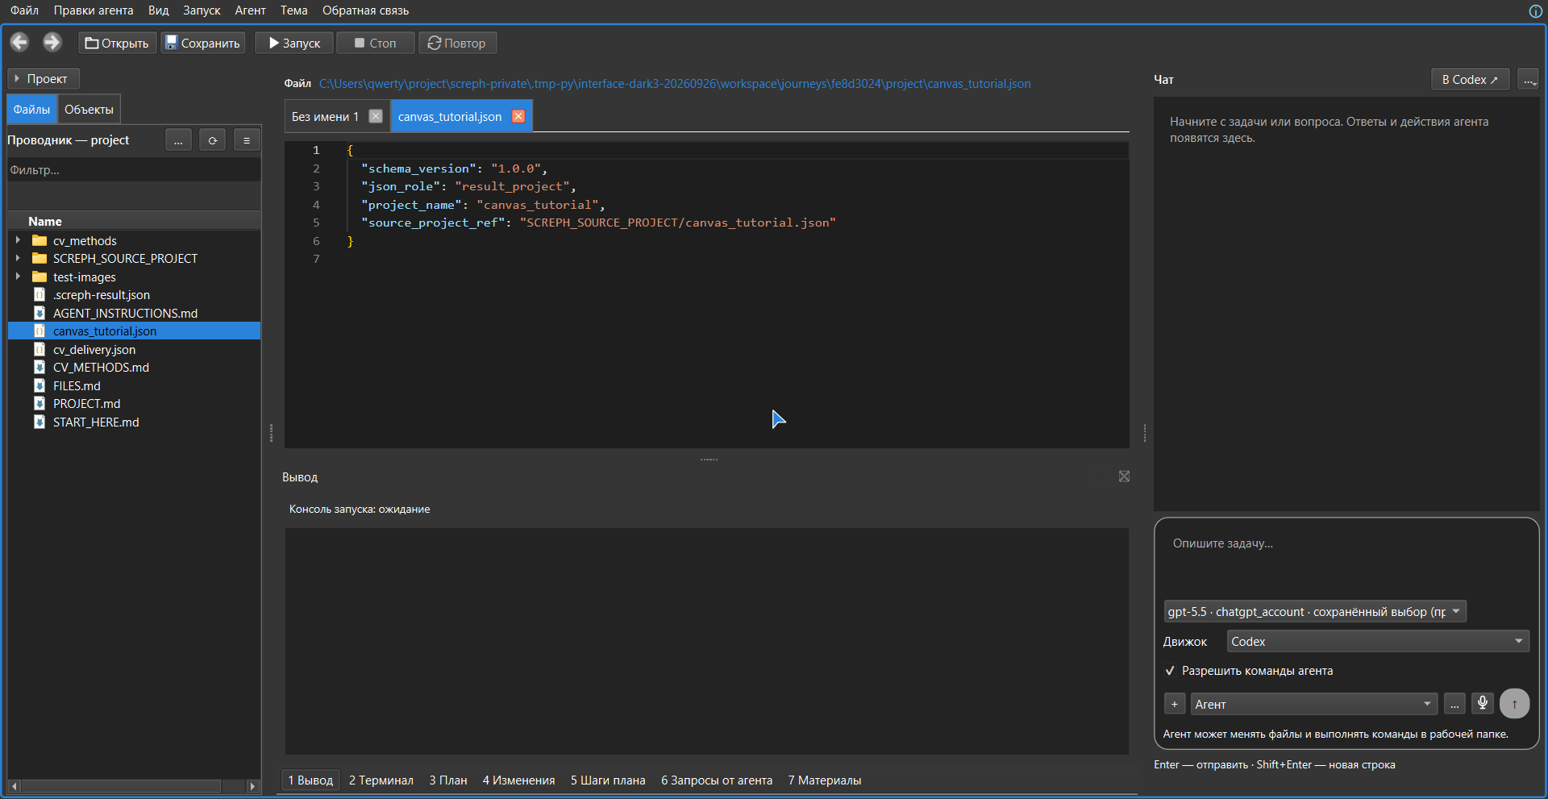Click the forward navigation arrow icon
The image size is (1548, 799).
52,43
